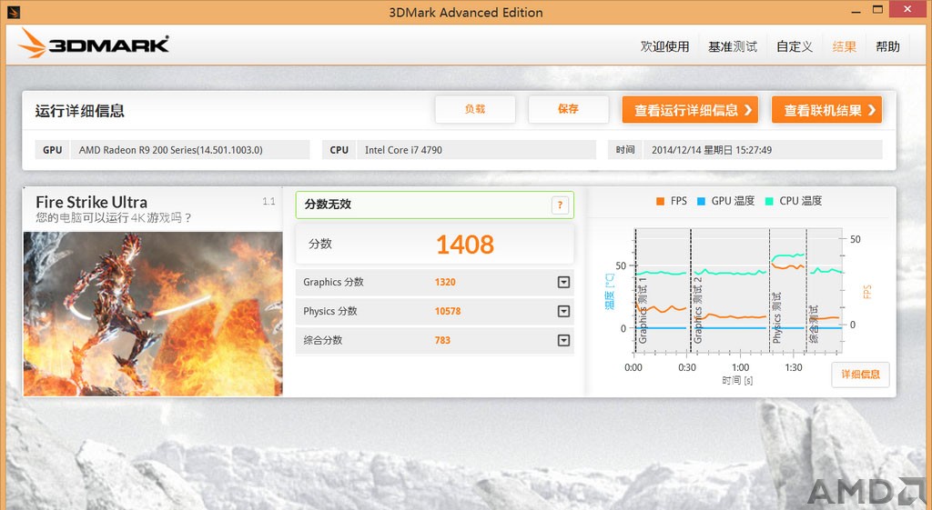Screen dimensions: 932x510
Task: Switch to the 基准测试 tab
Action: coord(733,46)
